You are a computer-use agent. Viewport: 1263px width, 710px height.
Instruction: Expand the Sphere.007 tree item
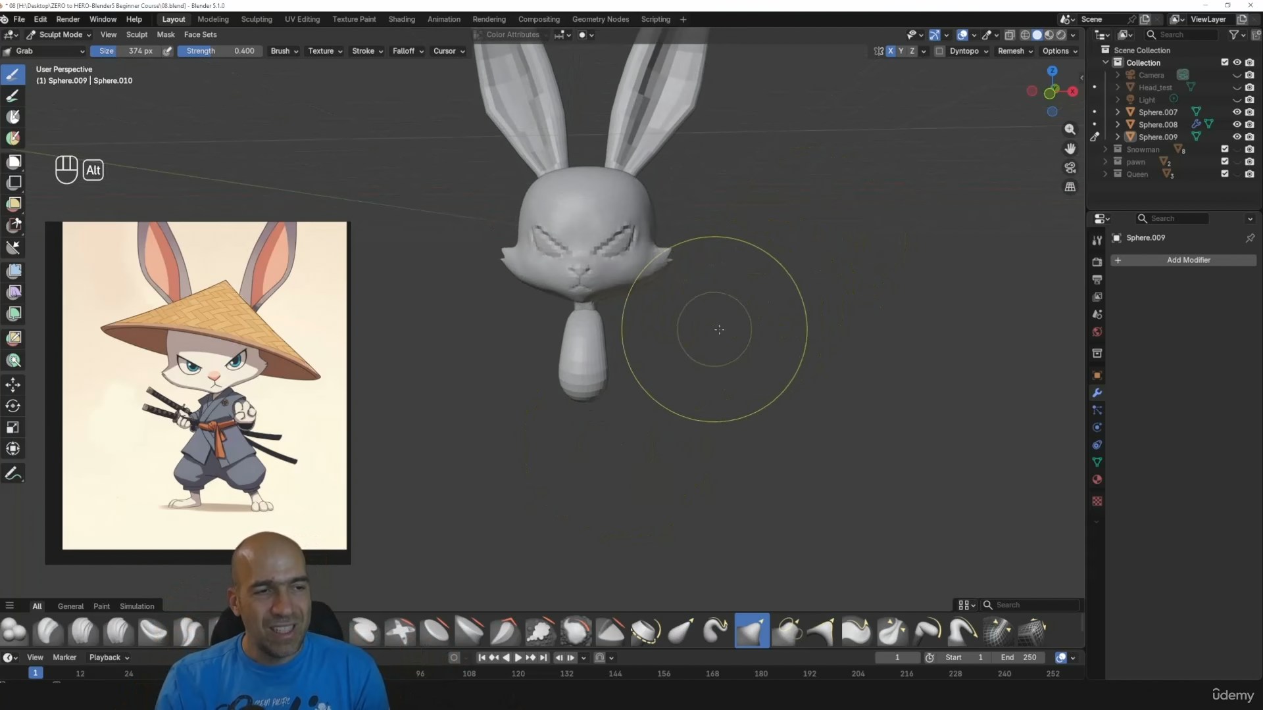1117,112
